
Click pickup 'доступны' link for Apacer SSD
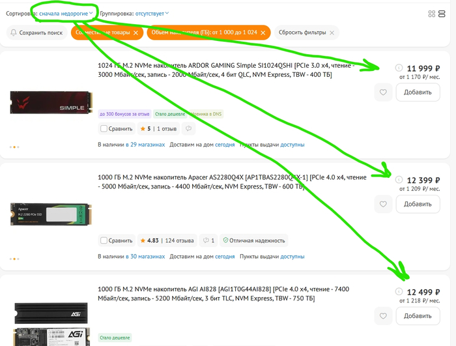(292, 256)
